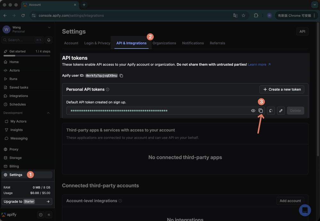The width and height of the screenshot is (320, 221).
Task: Regenerate the API token with the rotate icon
Action: pos(271,110)
